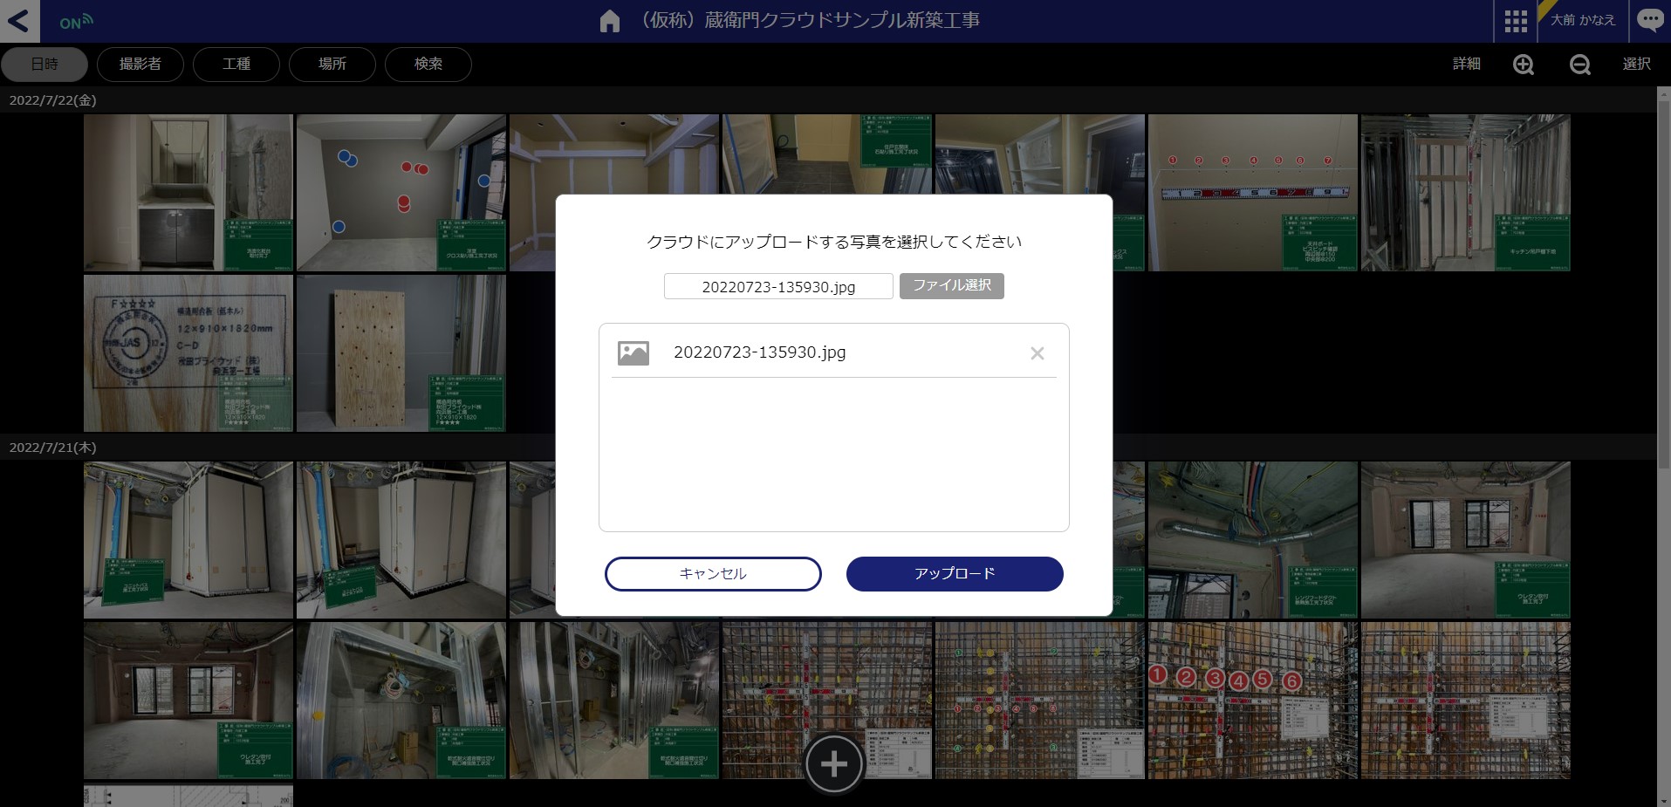Open the apps grid menu icon
Image resolution: width=1671 pixels, height=807 pixels.
pos(1516,21)
